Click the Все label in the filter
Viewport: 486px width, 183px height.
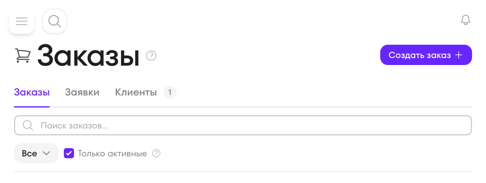pos(29,154)
